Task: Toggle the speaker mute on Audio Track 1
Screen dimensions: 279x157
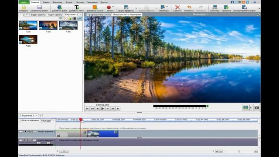Action: click(25, 140)
